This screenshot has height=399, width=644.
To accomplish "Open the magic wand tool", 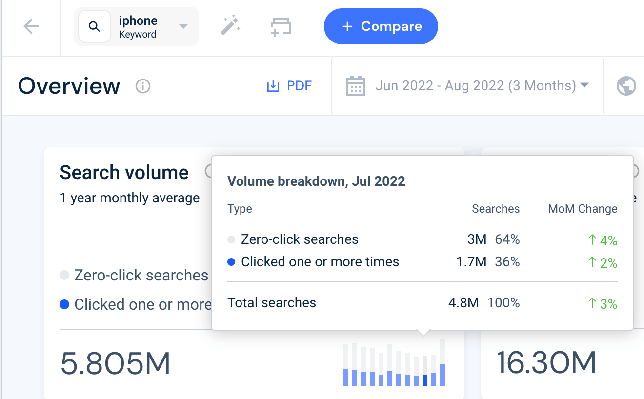I will (x=230, y=25).
